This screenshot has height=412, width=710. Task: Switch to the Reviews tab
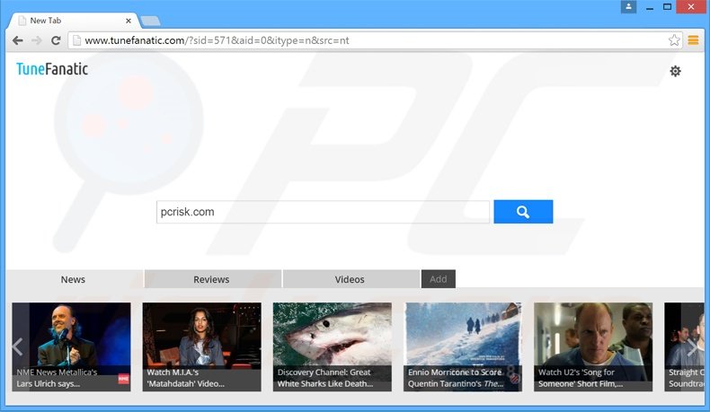(211, 279)
